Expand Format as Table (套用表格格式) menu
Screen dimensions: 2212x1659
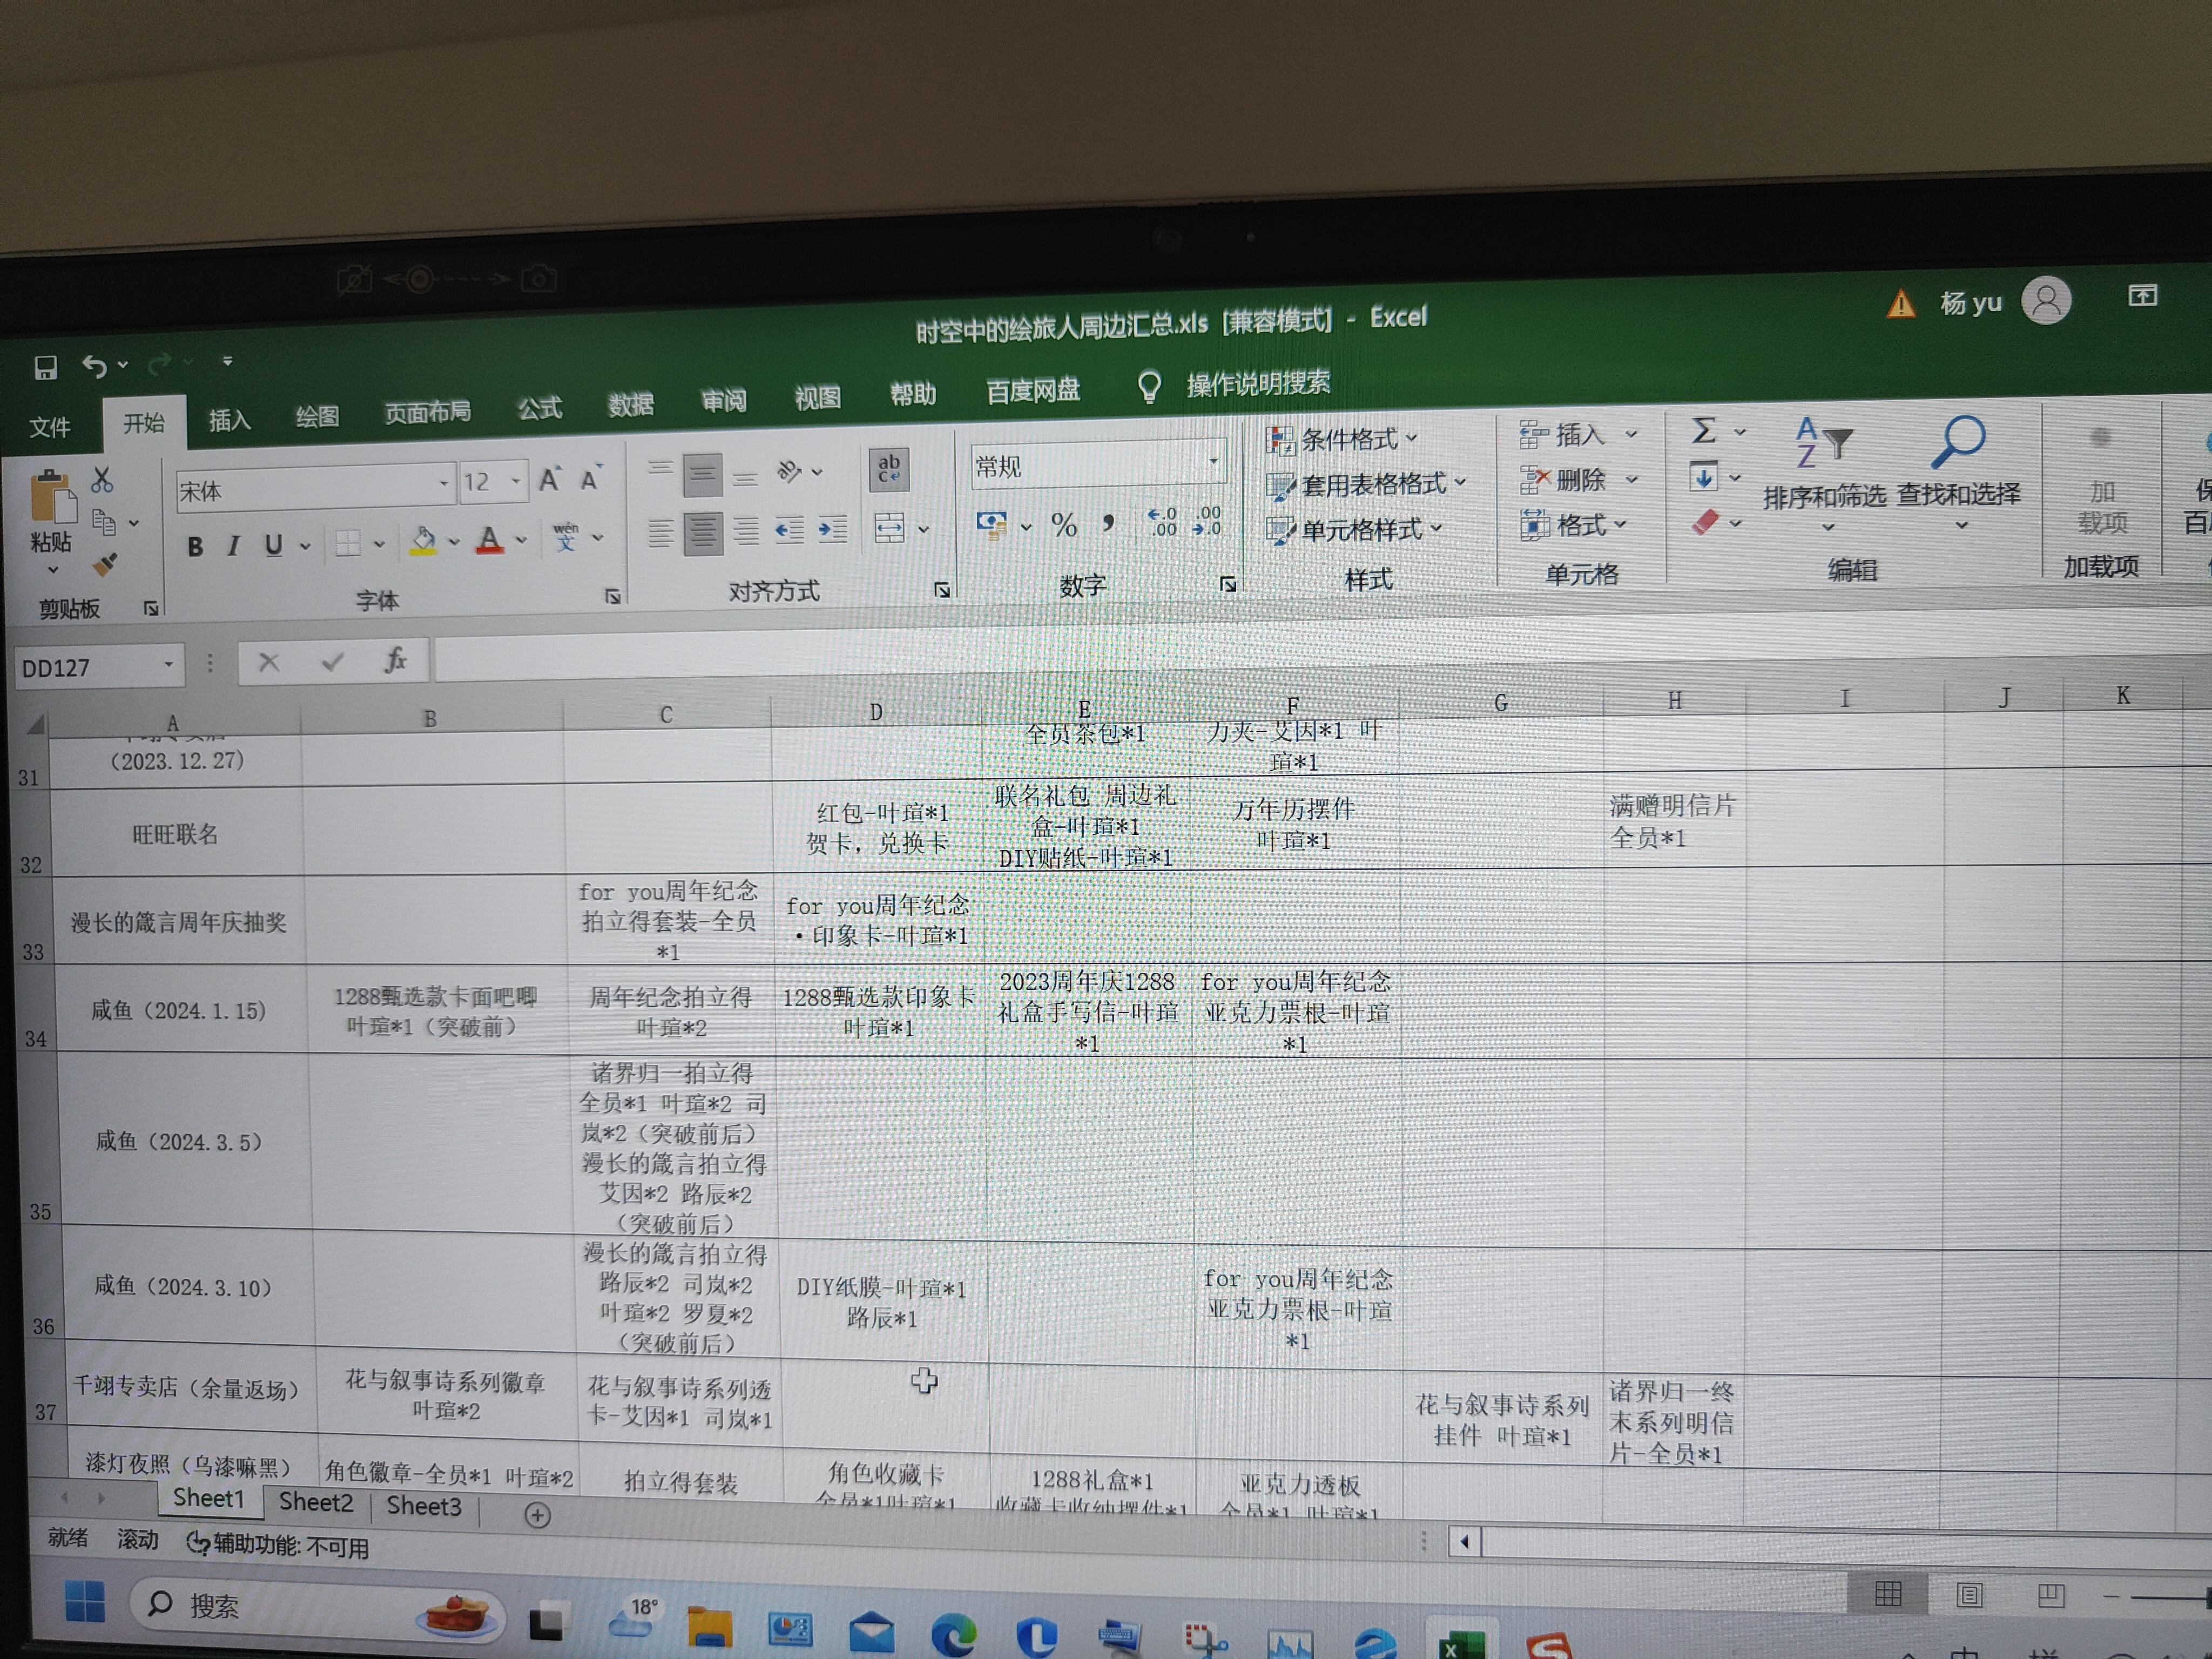click(x=1365, y=485)
